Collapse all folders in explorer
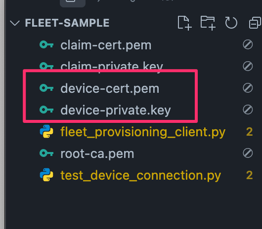262x229 pixels. [255, 23]
